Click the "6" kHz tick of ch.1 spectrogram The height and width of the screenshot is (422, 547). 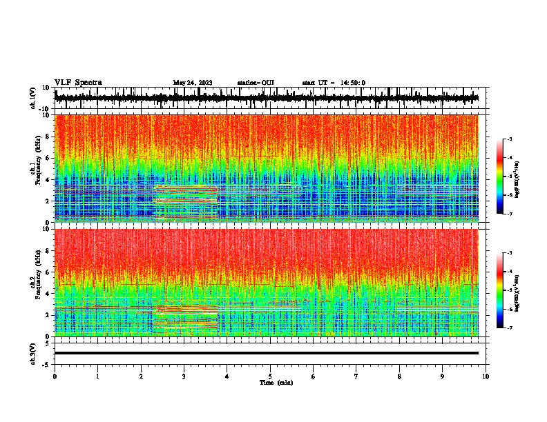click(48, 159)
